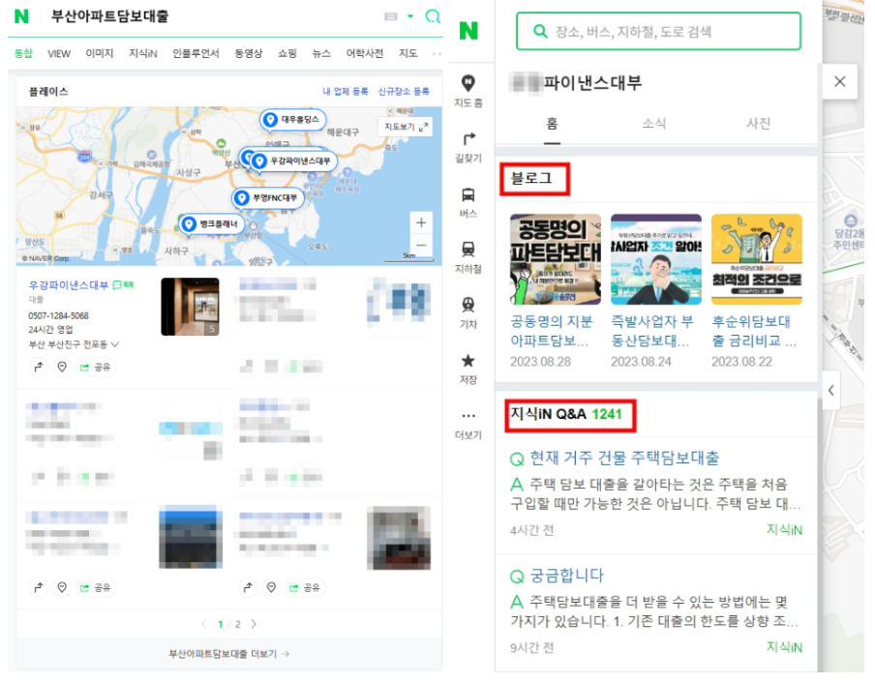
Task: Open the 어학사전 tab
Action: click(364, 53)
